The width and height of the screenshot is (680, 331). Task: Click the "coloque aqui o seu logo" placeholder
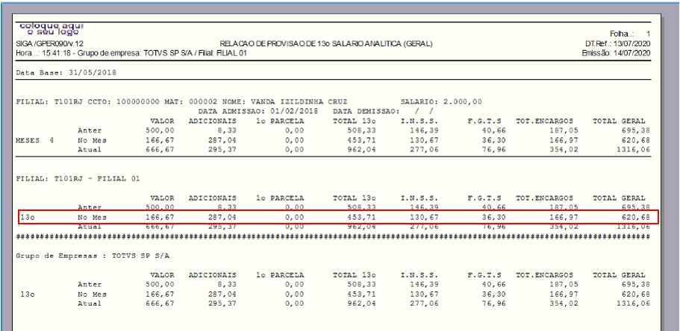point(52,29)
